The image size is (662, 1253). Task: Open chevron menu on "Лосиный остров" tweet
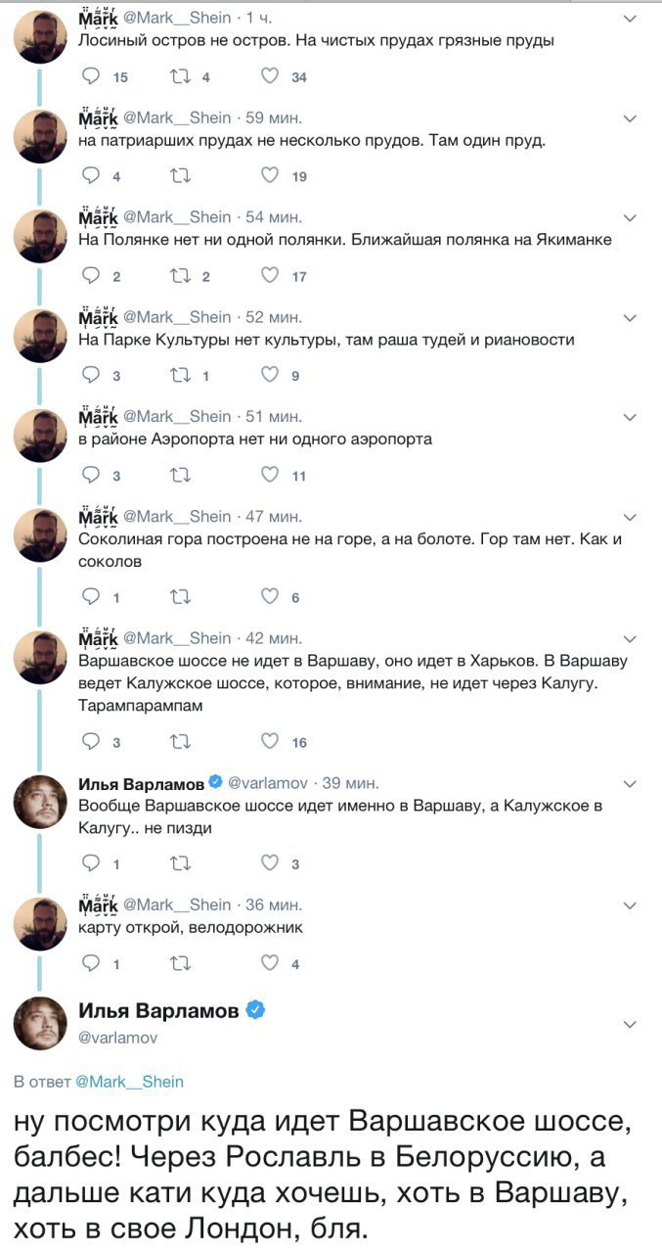[x=630, y=19]
